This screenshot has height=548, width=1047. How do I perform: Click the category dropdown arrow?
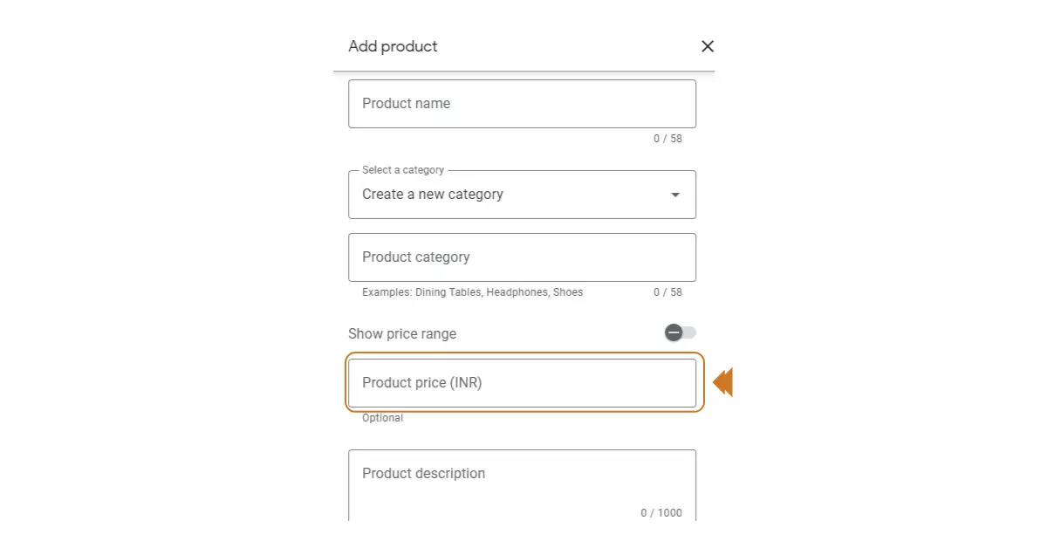(x=674, y=195)
